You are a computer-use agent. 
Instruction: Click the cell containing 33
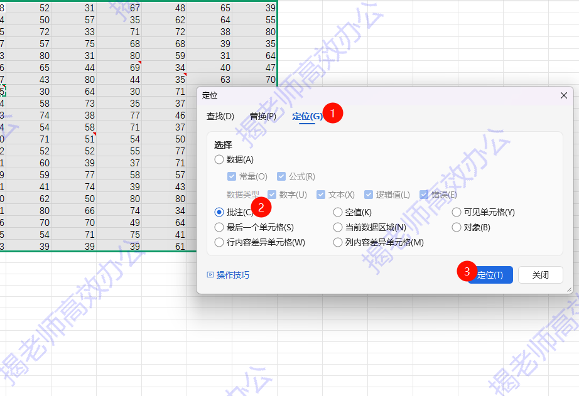point(74,32)
